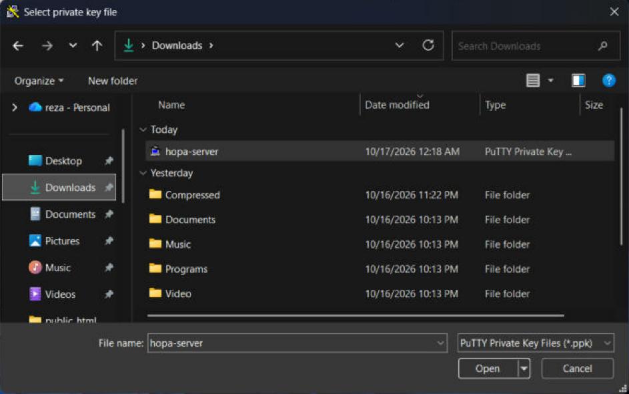Image resolution: width=629 pixels, height=394 pixels.
Task: Click the search magnifier icon
Action: (x=602, y=46)
